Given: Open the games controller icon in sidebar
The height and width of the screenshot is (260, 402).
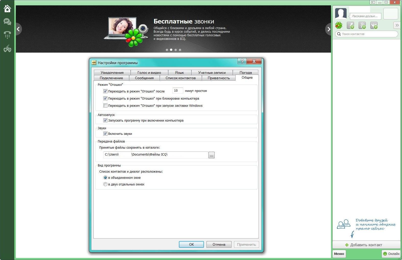Looking at the screenshot, I should pyautogui.click(x=7, y=48).
